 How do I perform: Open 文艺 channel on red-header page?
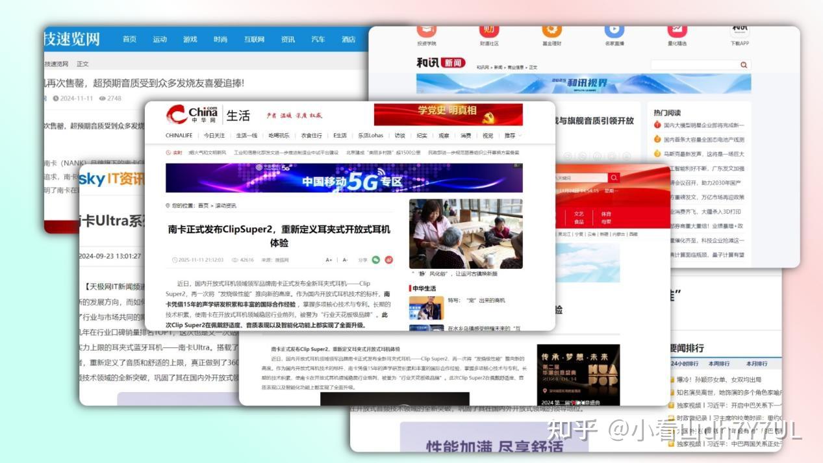(579, 214)
